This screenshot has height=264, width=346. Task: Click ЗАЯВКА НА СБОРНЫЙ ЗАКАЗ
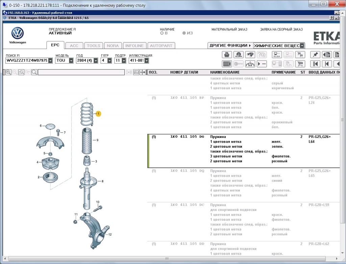(x=281, y=29)
